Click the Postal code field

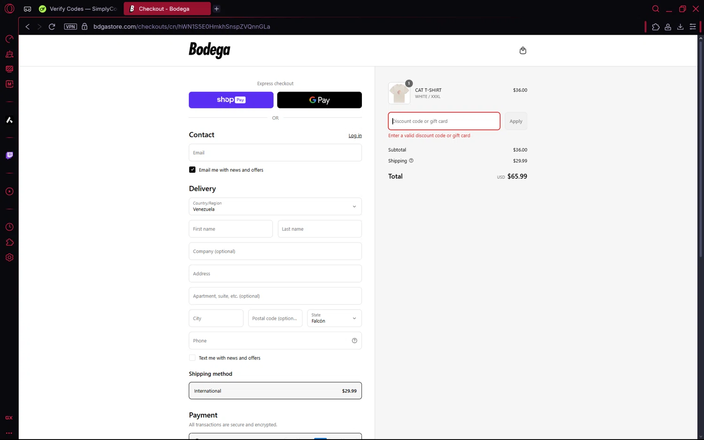[x=275, y=318]
